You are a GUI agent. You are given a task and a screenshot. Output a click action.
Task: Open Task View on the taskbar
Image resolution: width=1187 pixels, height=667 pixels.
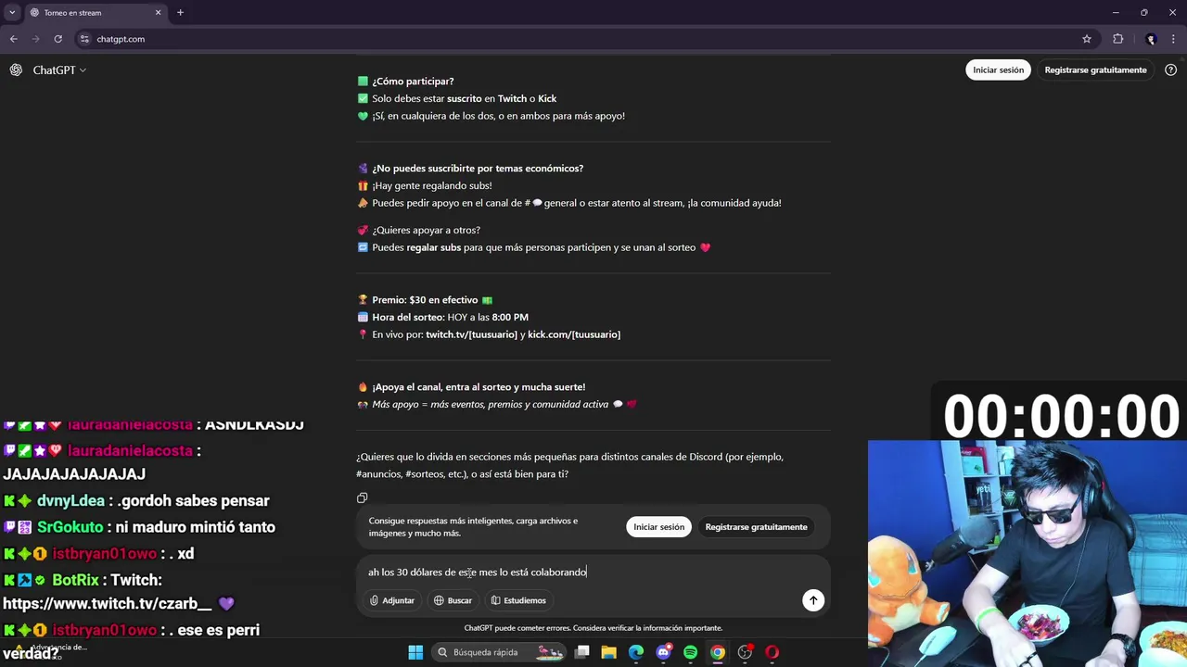tap(581, 652)
